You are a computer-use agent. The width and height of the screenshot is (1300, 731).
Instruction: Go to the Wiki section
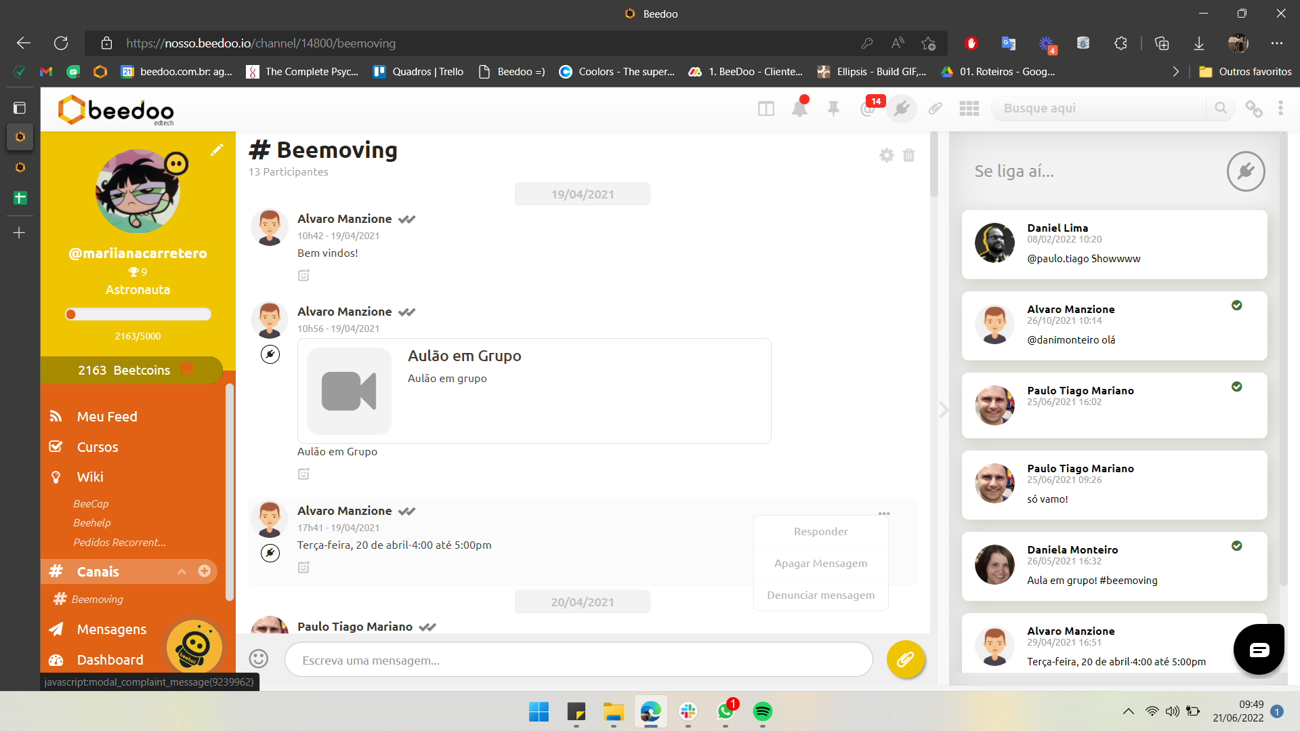click(90, 477)
